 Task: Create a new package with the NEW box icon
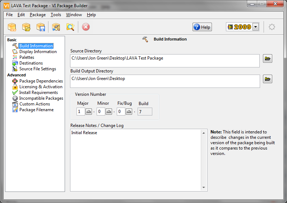12,27
